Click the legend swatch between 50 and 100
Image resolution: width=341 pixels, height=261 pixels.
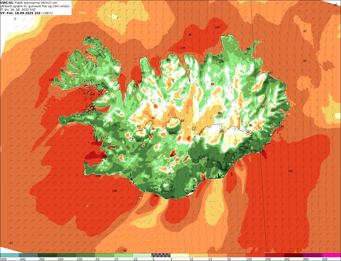(236, 255)
